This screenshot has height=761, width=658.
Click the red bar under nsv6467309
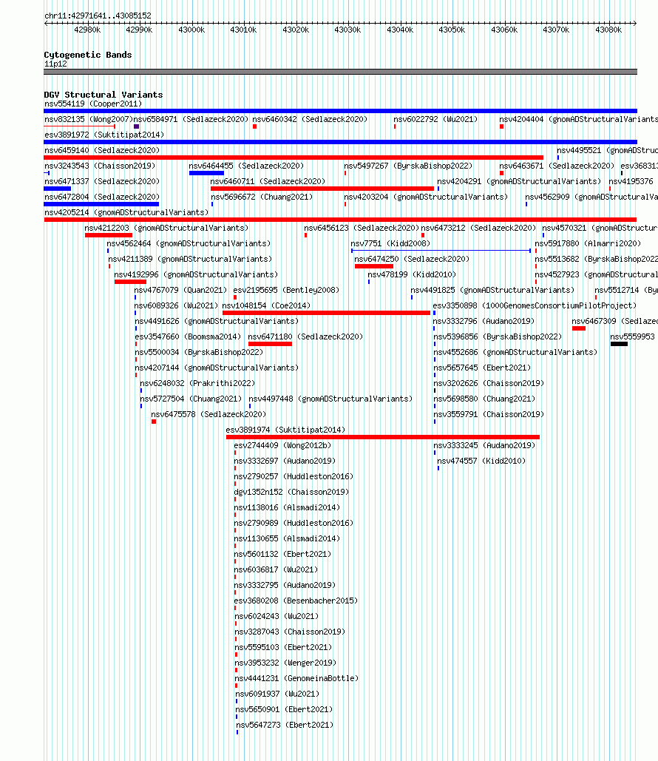pyautogui.click(x=579, y=328)
